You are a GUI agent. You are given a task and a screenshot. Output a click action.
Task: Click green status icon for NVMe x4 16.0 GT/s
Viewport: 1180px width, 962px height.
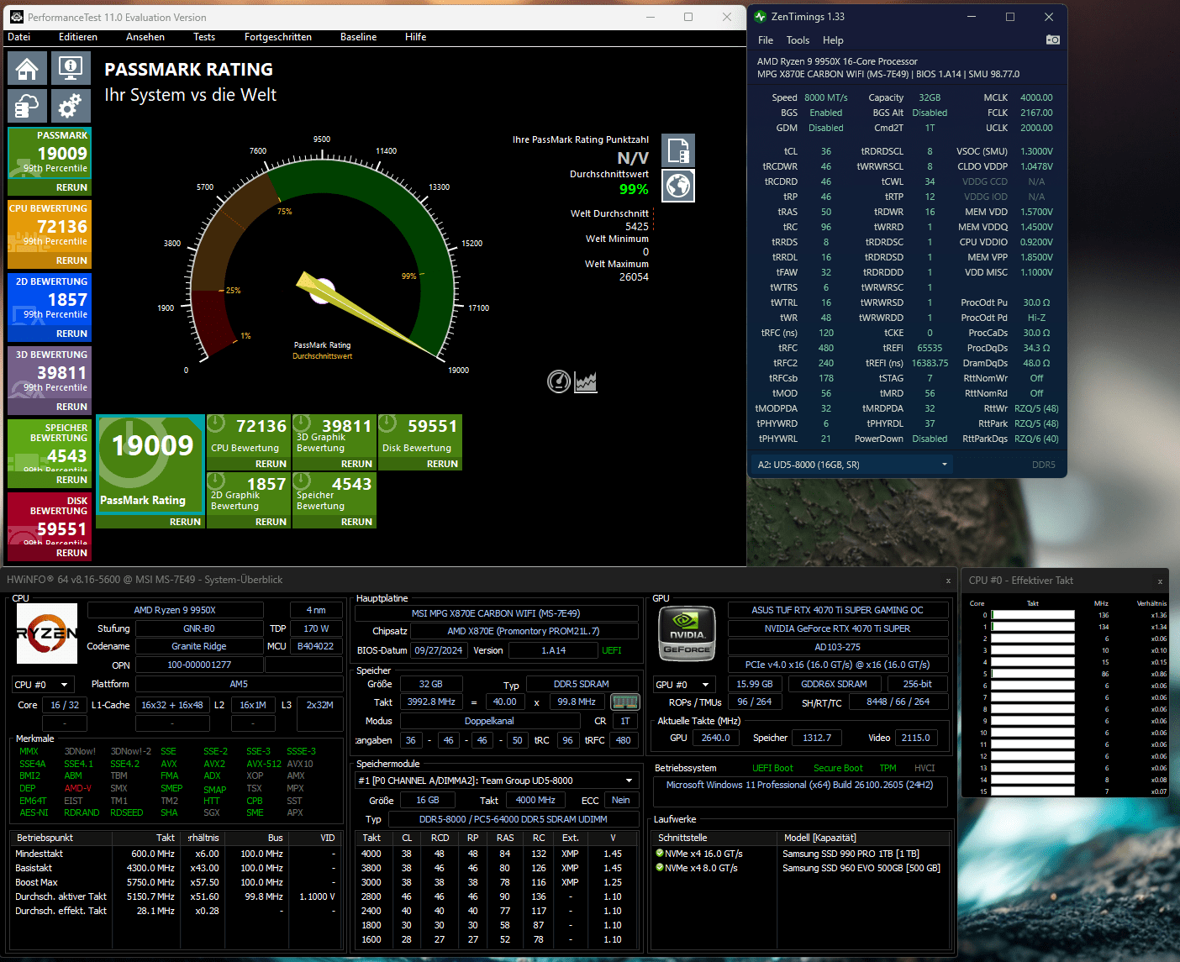(660, 854)
